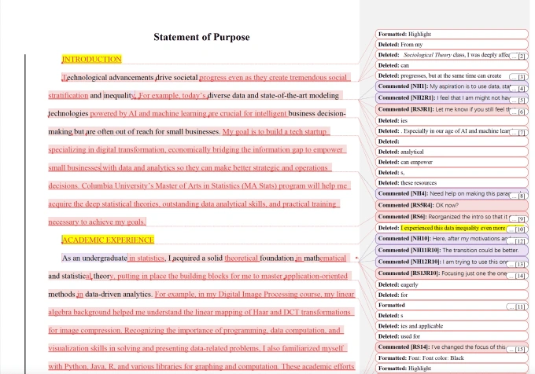Expand the 'Especially in our age of AI' balloon [7]

coord(518,133)
